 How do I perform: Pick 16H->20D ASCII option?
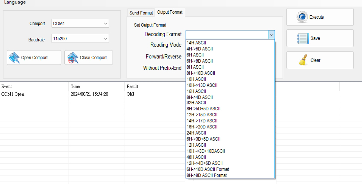(x=230, y=127)
